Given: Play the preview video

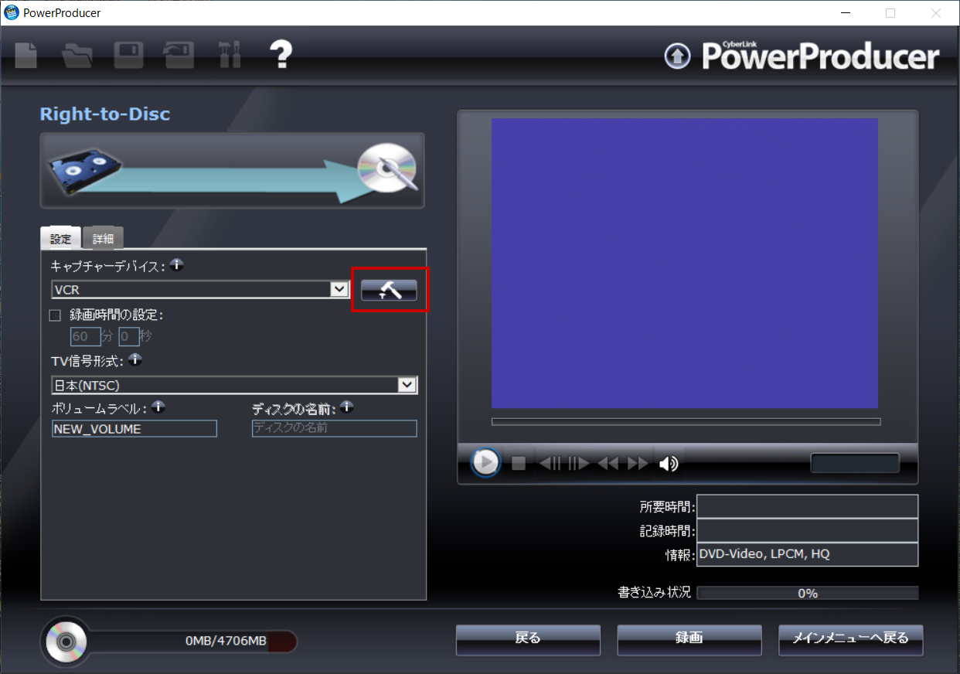Looking at the screenshot, I should pyautogui.click(x=485, y=462).
